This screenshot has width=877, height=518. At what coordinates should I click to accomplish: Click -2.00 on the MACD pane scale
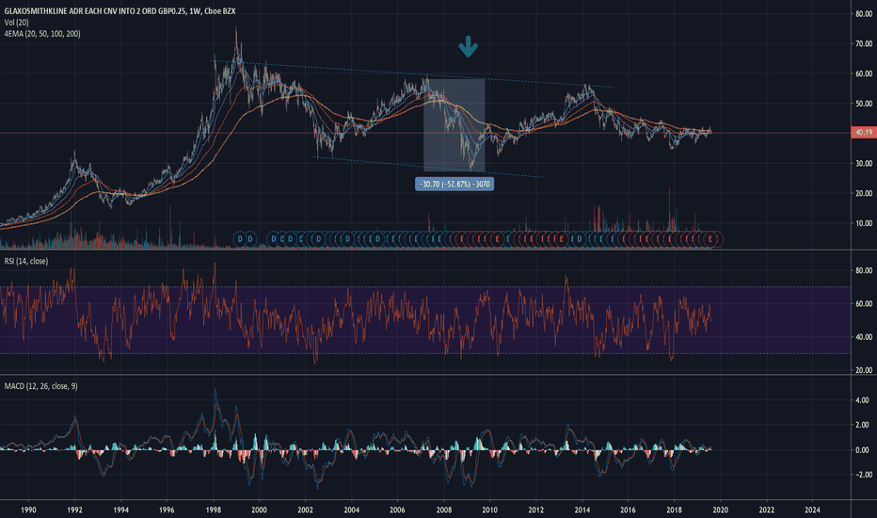click(862, 475)
